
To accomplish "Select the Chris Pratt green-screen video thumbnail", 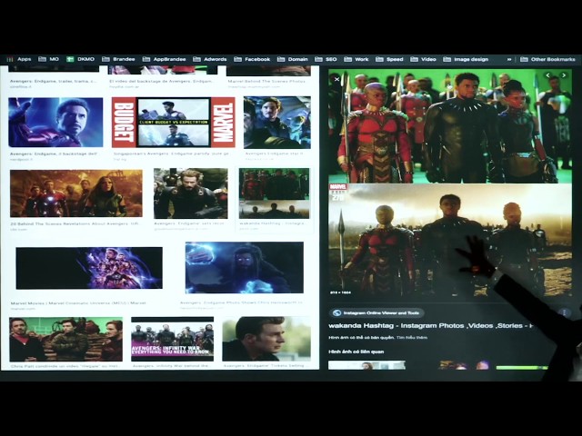I will click(x=65, y=339).
